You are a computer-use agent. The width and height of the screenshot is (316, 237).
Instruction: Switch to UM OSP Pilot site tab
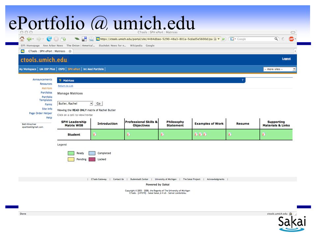click(47, 69)
